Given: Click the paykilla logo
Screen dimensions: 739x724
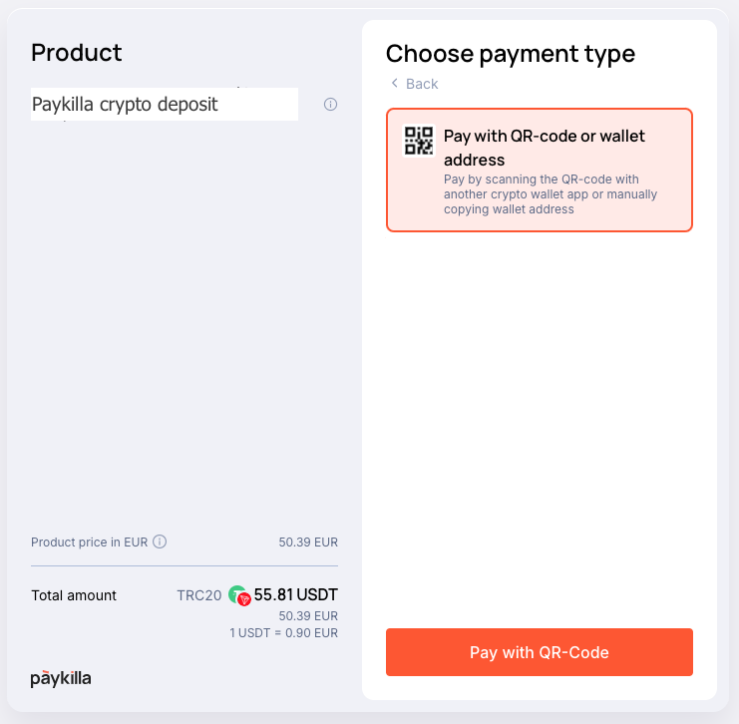Looking at the screenshot, I should click(x=61, y=678).
